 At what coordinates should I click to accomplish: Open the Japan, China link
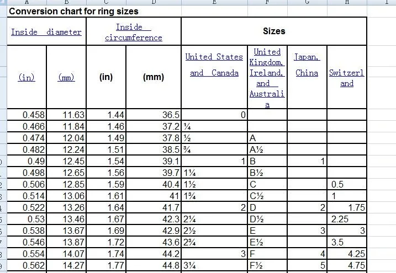tap(307, 65)
